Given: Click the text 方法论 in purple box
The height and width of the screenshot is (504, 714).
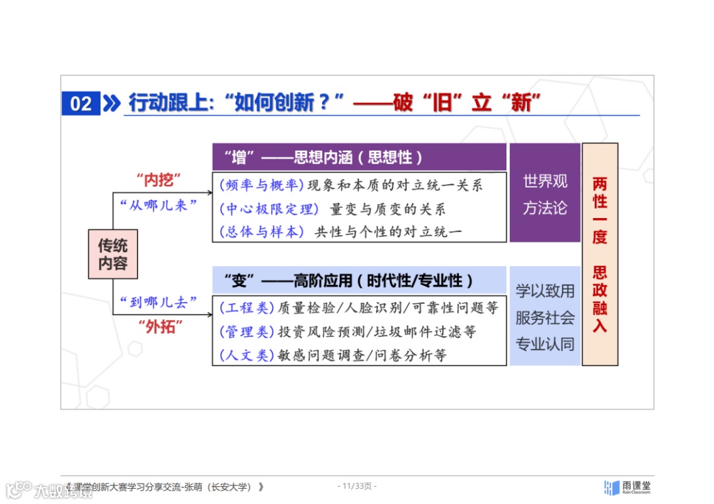Looking at the screenshot, I should click(x=545, y=208).
